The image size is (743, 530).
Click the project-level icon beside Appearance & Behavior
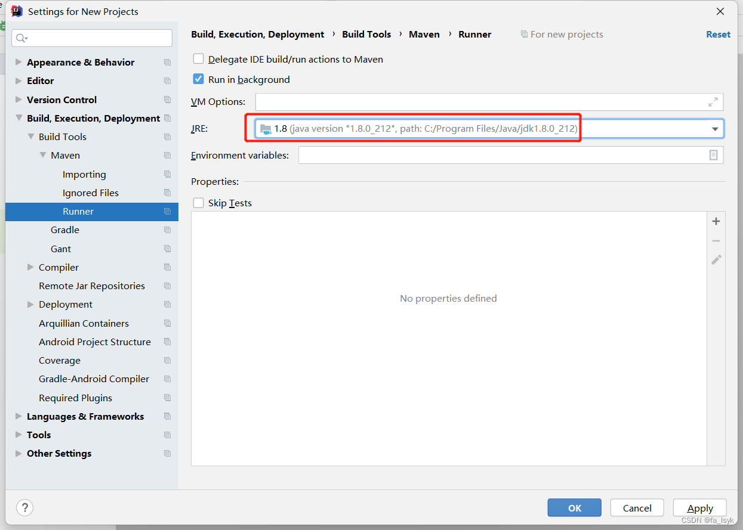tap(167, 63)
